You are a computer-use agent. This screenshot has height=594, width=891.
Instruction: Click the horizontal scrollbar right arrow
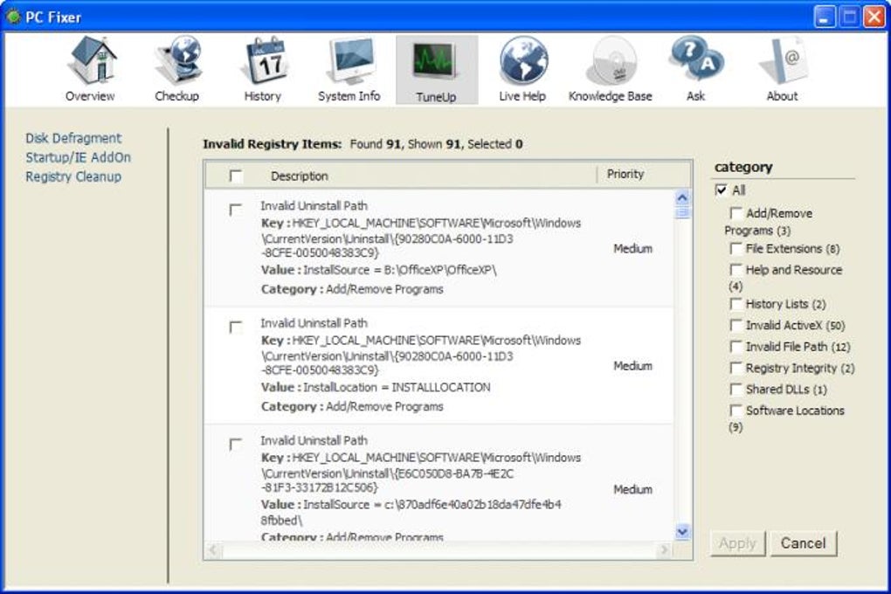click(664, 549)
